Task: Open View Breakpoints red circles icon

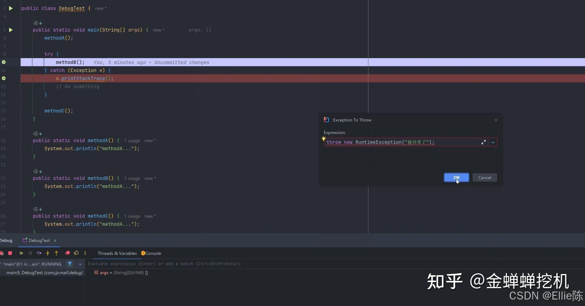Action: [x=67, y=253]
